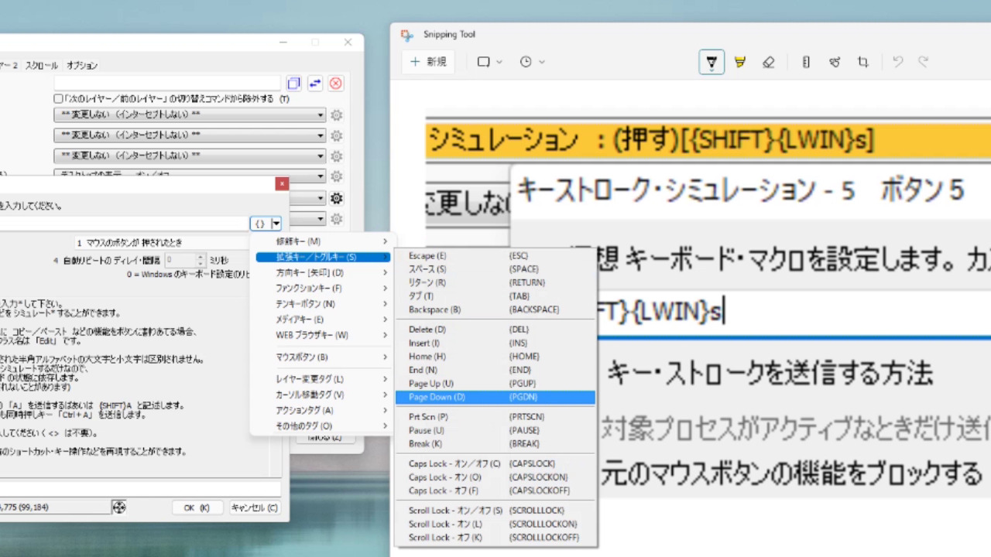991x557 pixels.
Task: Click the red circle delete icon
Action: (x=336, y=83)
